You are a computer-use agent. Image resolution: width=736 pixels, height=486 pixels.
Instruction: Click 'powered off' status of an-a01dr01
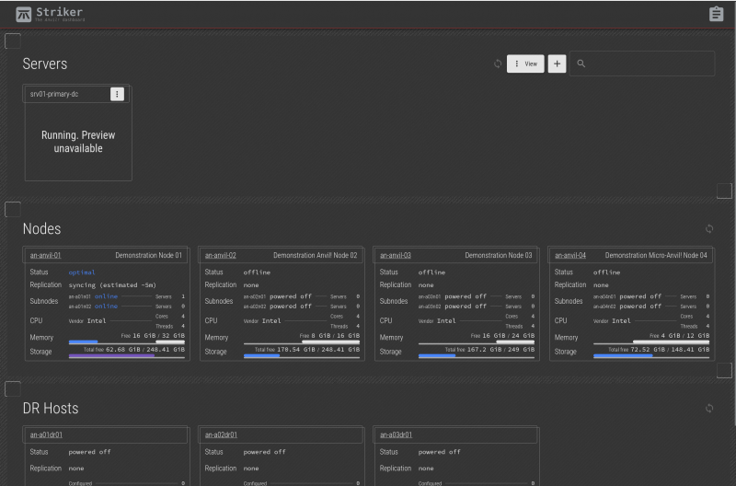[89, 452]
